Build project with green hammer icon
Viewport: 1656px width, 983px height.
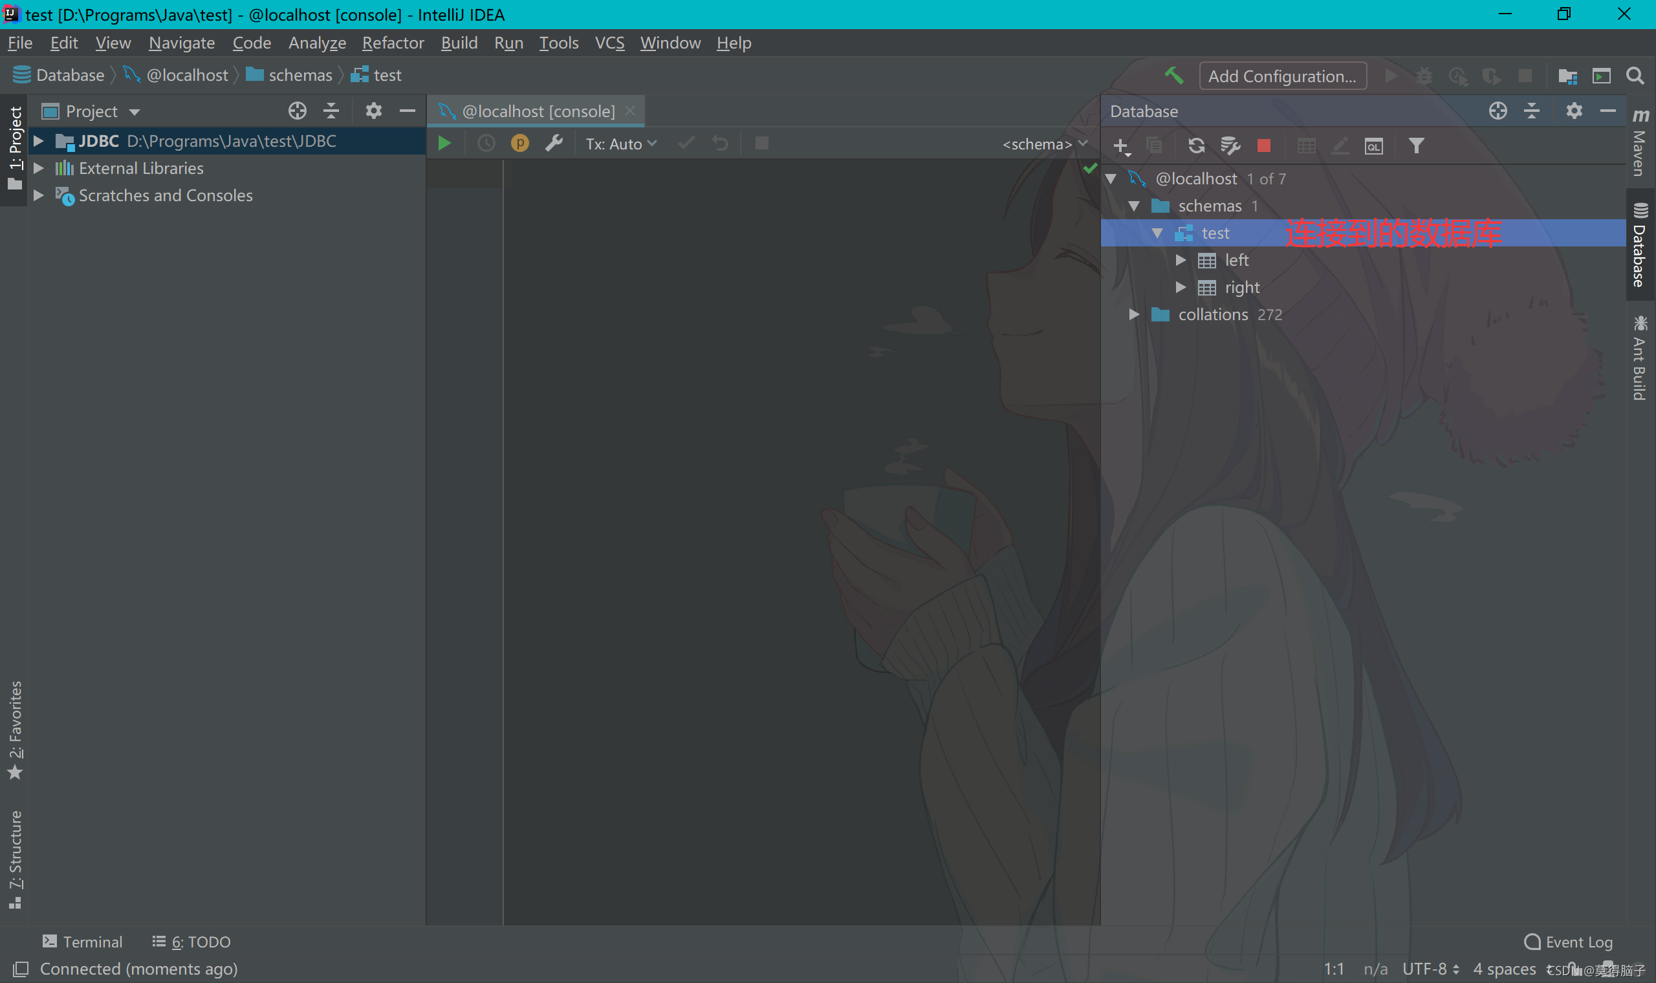pos(1175,76)
